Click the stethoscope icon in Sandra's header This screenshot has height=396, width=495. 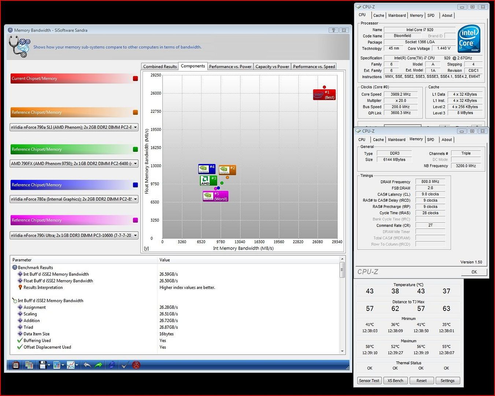tap(19, 47)
